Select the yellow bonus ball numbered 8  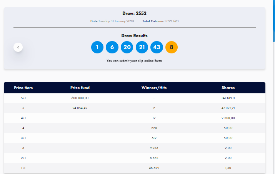[x=172, y=47]
